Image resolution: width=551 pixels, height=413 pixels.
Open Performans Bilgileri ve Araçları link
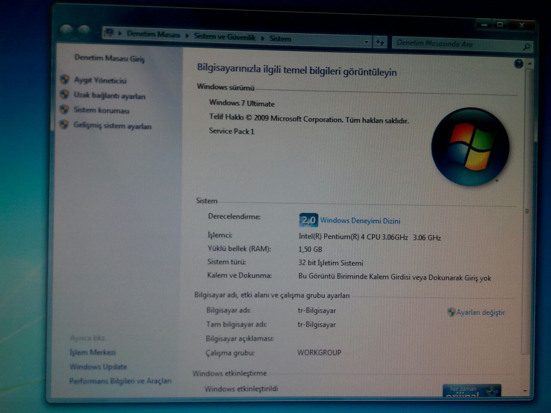(120, 381)
